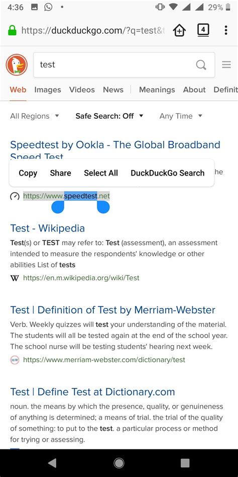This screenshot has height=477, width=238.
Task: Tap the DuckDuckGo duck logo
Action: [x=17, y=65]
